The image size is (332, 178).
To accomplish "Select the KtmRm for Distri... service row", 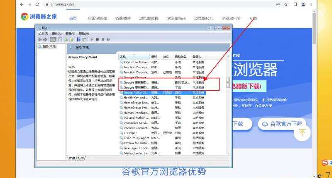I will [x=162, y=143].
